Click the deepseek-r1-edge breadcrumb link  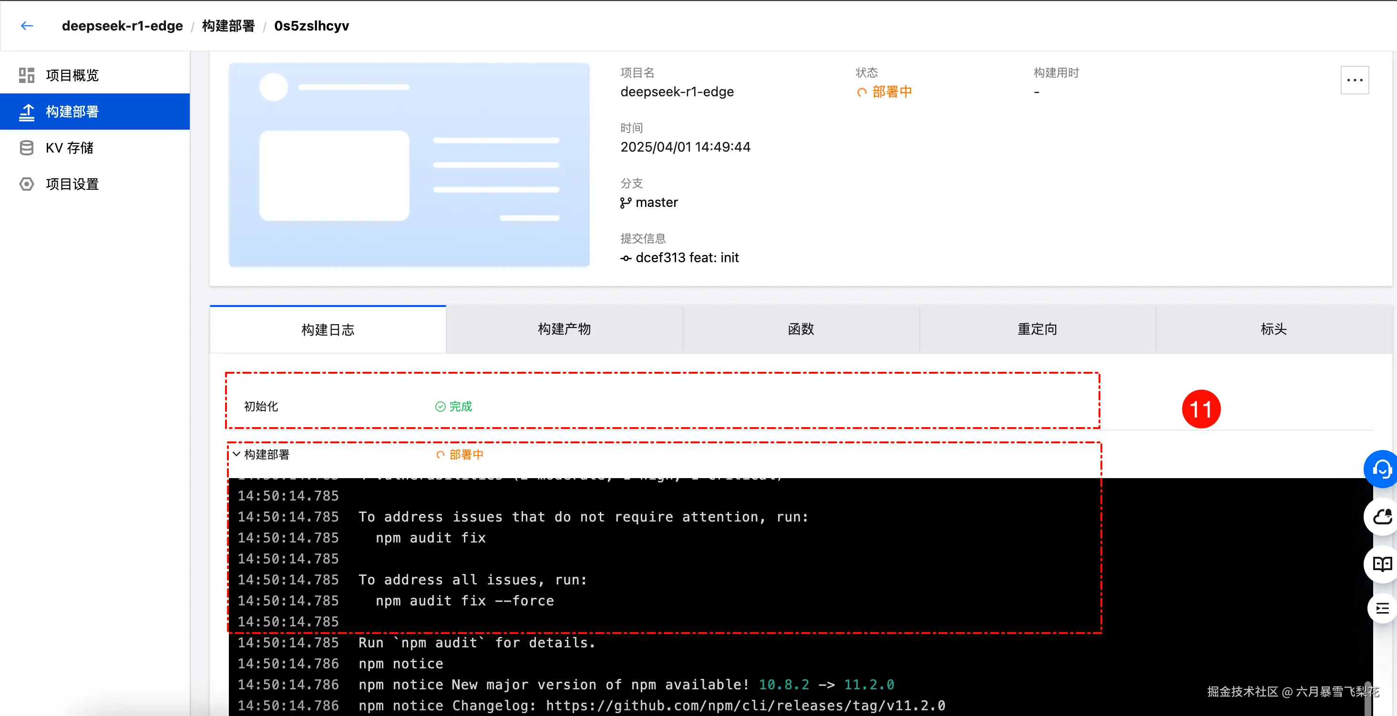point(122,26)
